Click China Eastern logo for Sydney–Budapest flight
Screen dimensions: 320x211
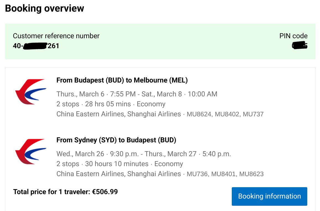(31, 151)
